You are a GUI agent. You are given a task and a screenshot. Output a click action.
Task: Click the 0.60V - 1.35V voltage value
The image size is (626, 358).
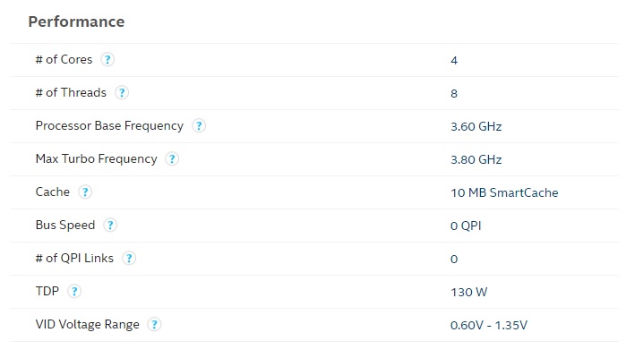coord(489,326)
